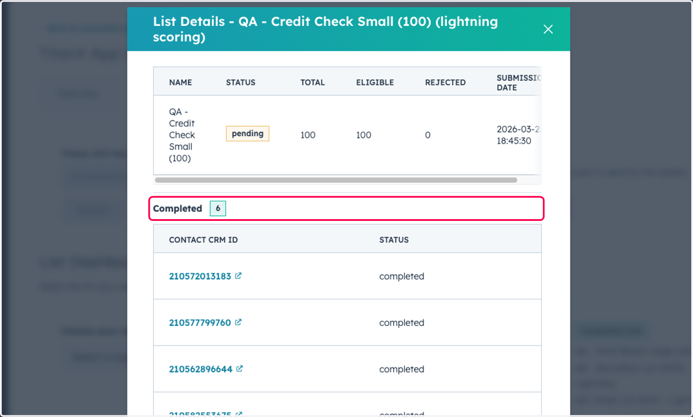The height and width of the screenshot is (417, 693).
Task: Click completed status for 210577799760
Action: coord(402,323)
